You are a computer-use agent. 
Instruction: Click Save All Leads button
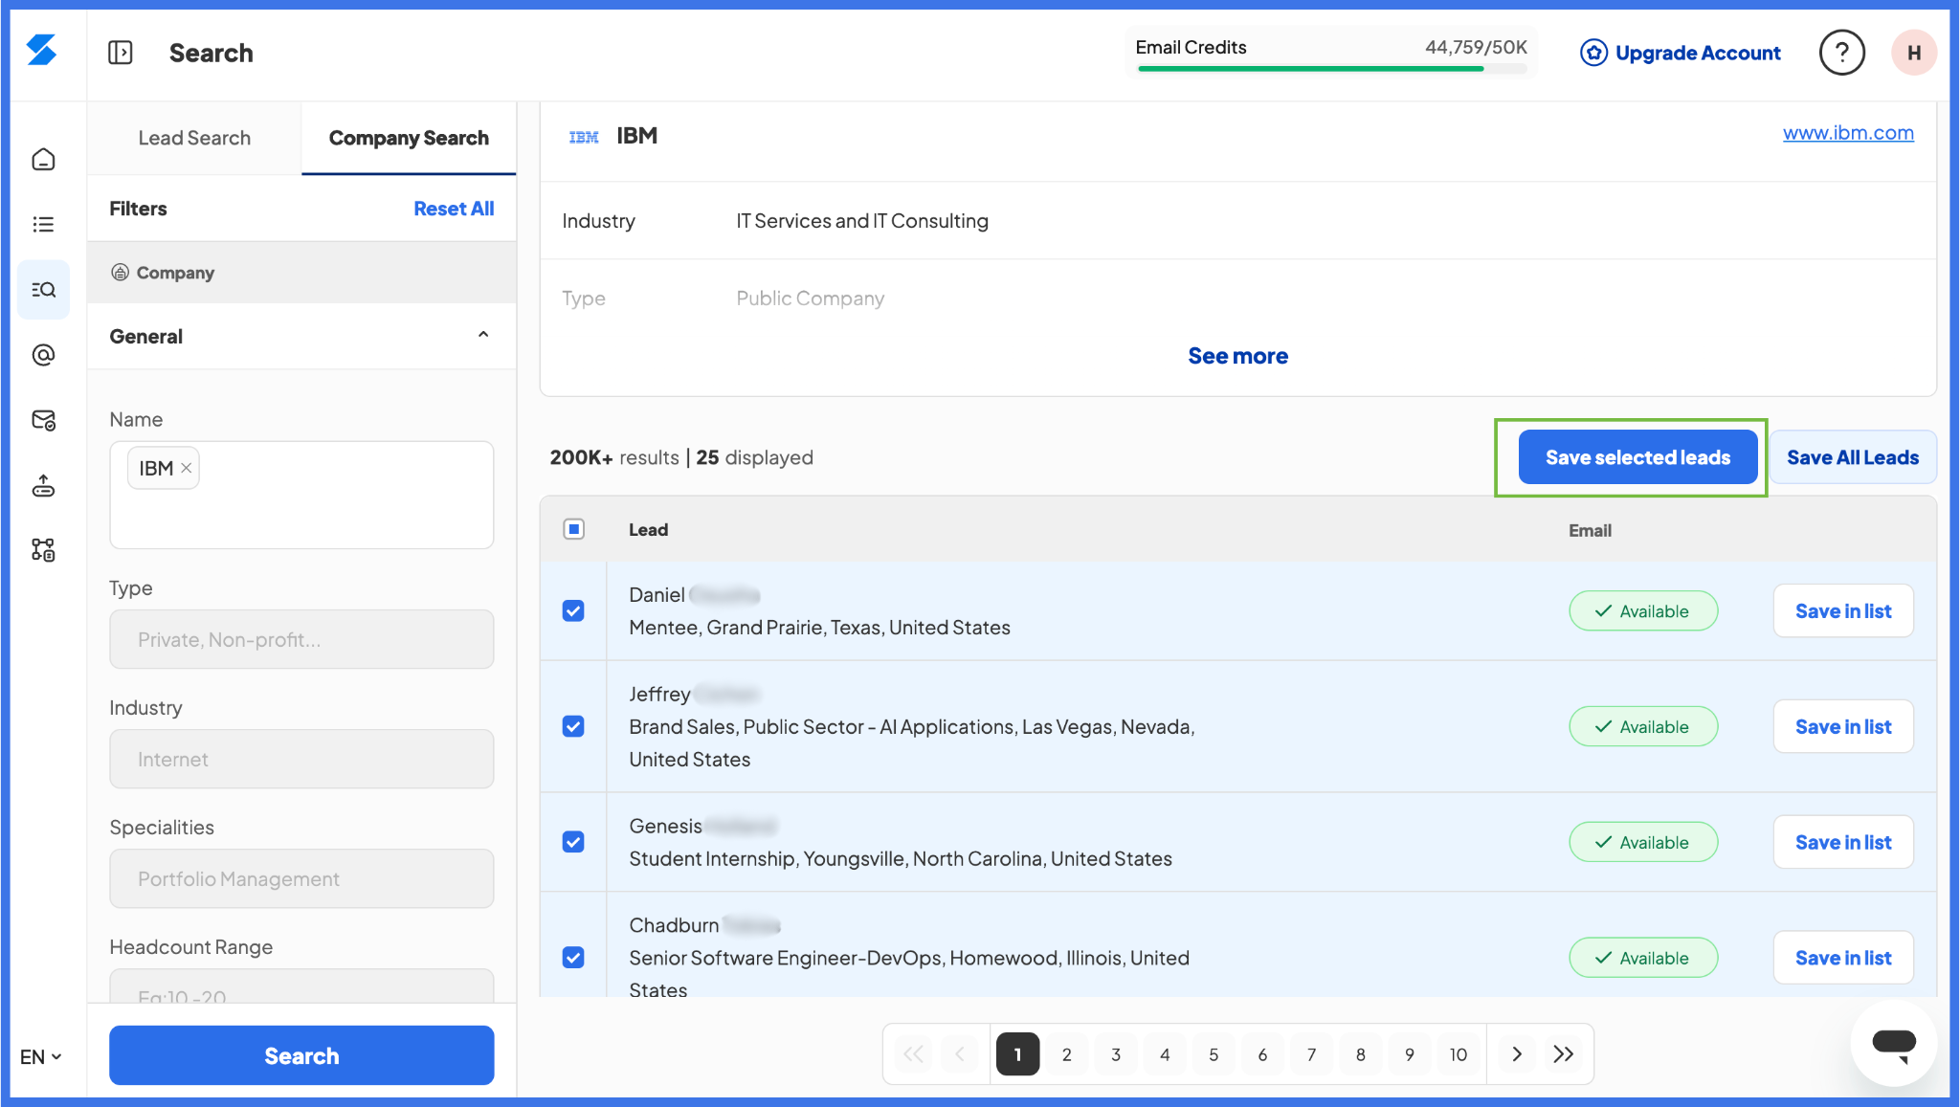(x=1852, y=457)
